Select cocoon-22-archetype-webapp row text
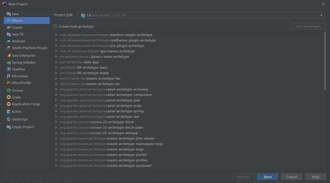This screenshot has height=183, width=330. (x=99, y=133)
